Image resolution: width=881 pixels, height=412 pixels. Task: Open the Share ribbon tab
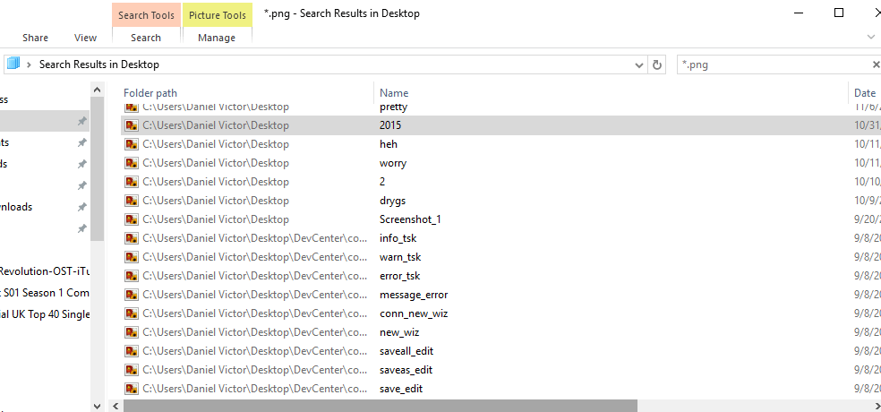(36, 38)
